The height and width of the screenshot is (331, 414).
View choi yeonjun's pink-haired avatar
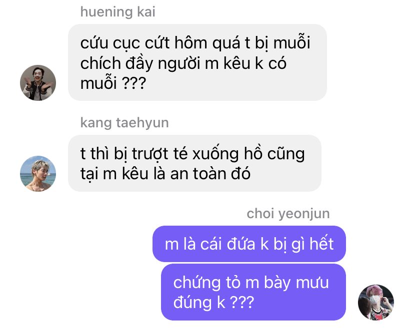375,302
